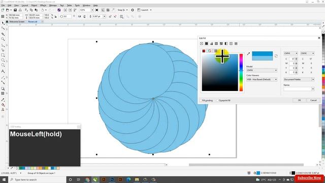
Task: Open the Snap To dropdown
Action: coord(122,10)
